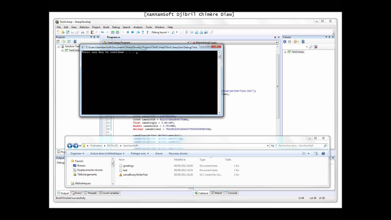This screenshot has width=391, height=220.
Task: Click the Explorer back navigation arrow
Action: pos(70,146)
